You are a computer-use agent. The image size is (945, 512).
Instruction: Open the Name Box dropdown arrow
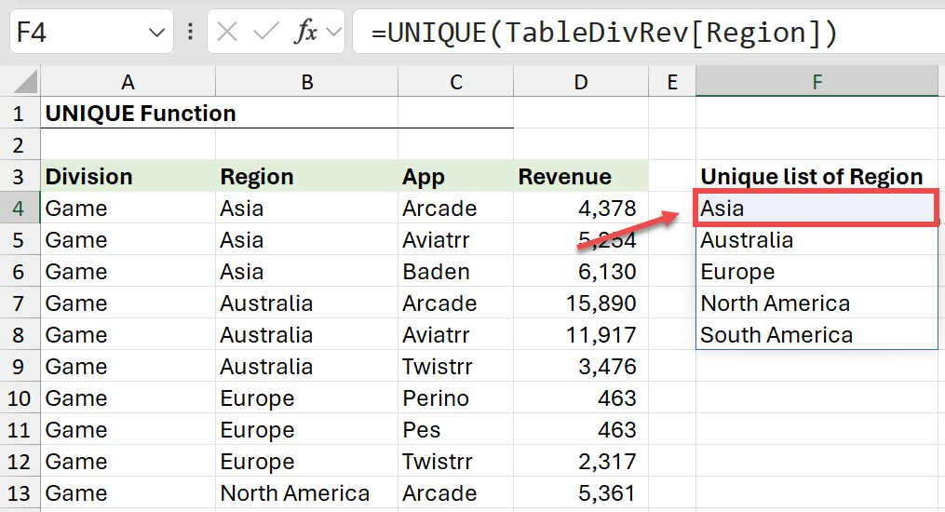(x=156, y=34)
